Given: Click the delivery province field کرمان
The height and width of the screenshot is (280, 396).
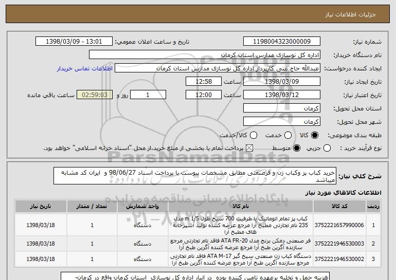Looking at the screenshot, I should pyautogui.click(x=282, y=108).
